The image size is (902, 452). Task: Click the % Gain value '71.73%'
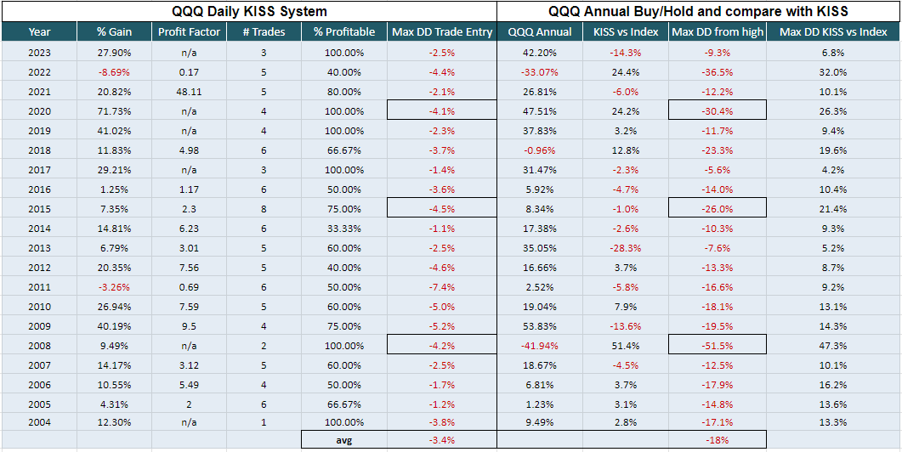coord(114,111)
